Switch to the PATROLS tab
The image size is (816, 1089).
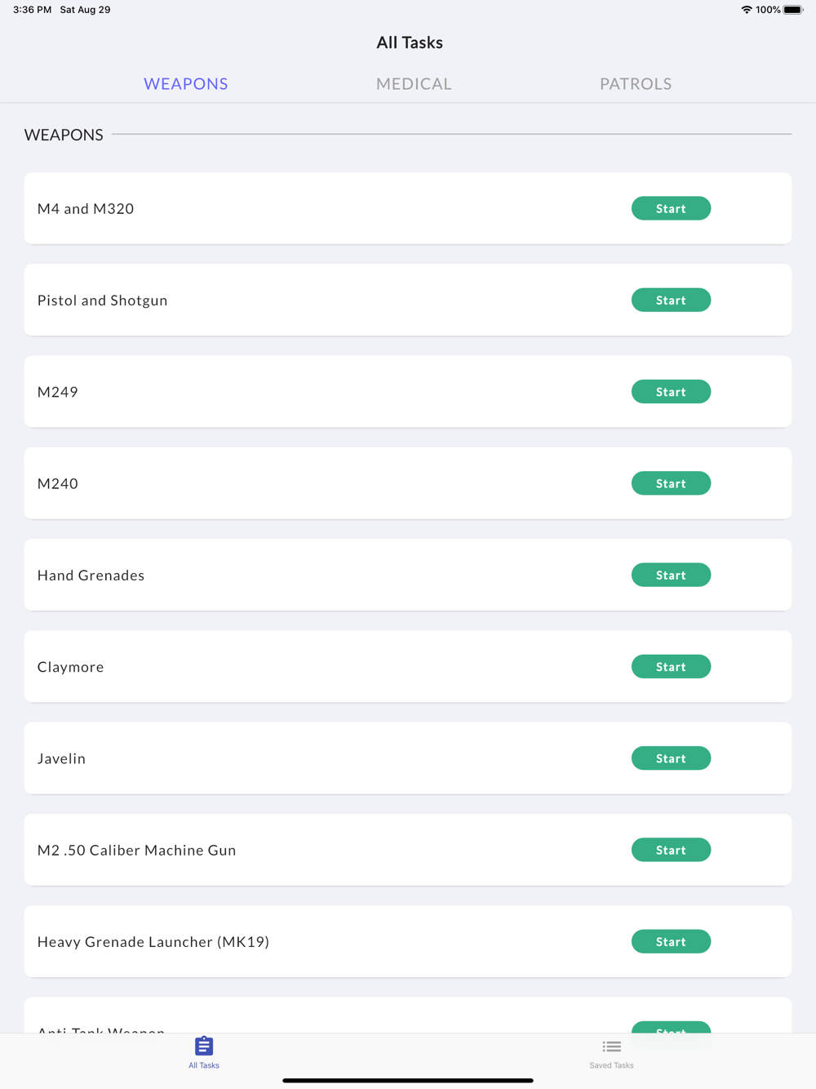point(636,84)
